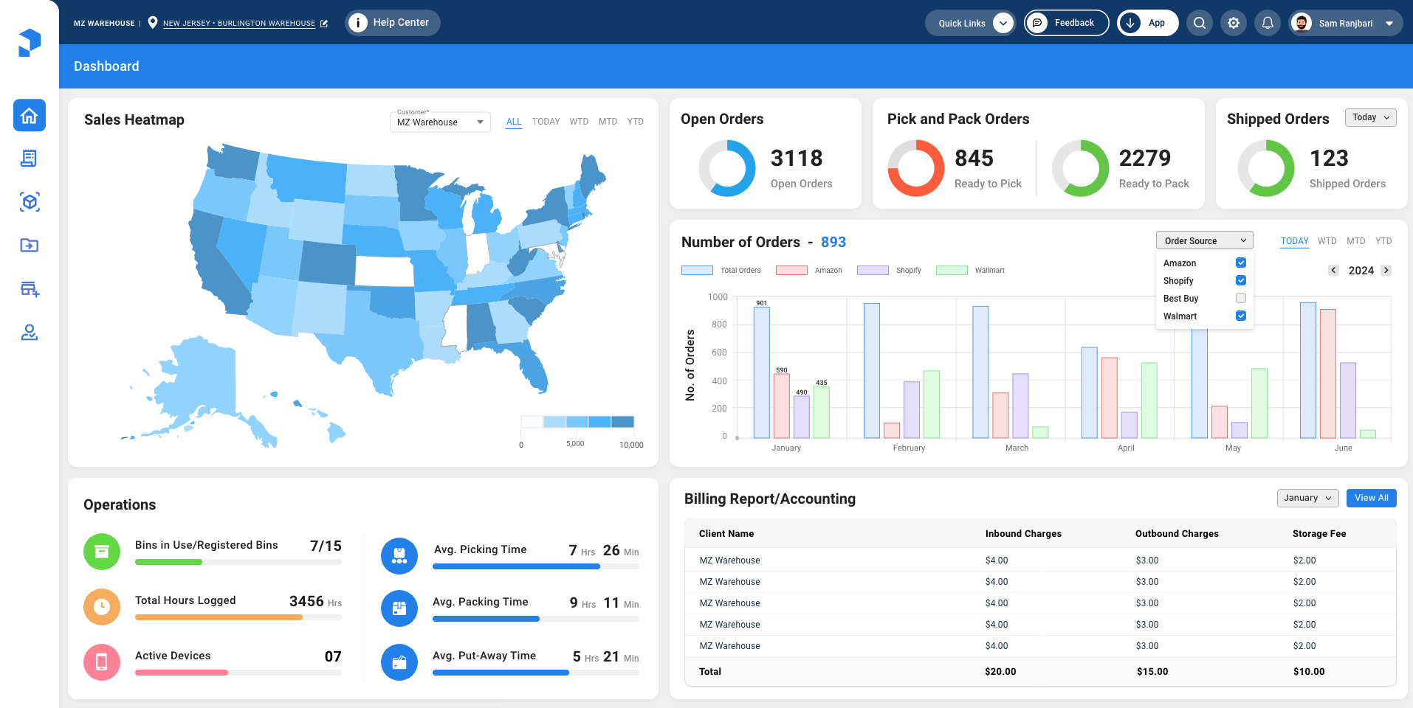Click the Avg. Packing Time icon
Viewport: 1413px width, 708px height.
[399, 608]
